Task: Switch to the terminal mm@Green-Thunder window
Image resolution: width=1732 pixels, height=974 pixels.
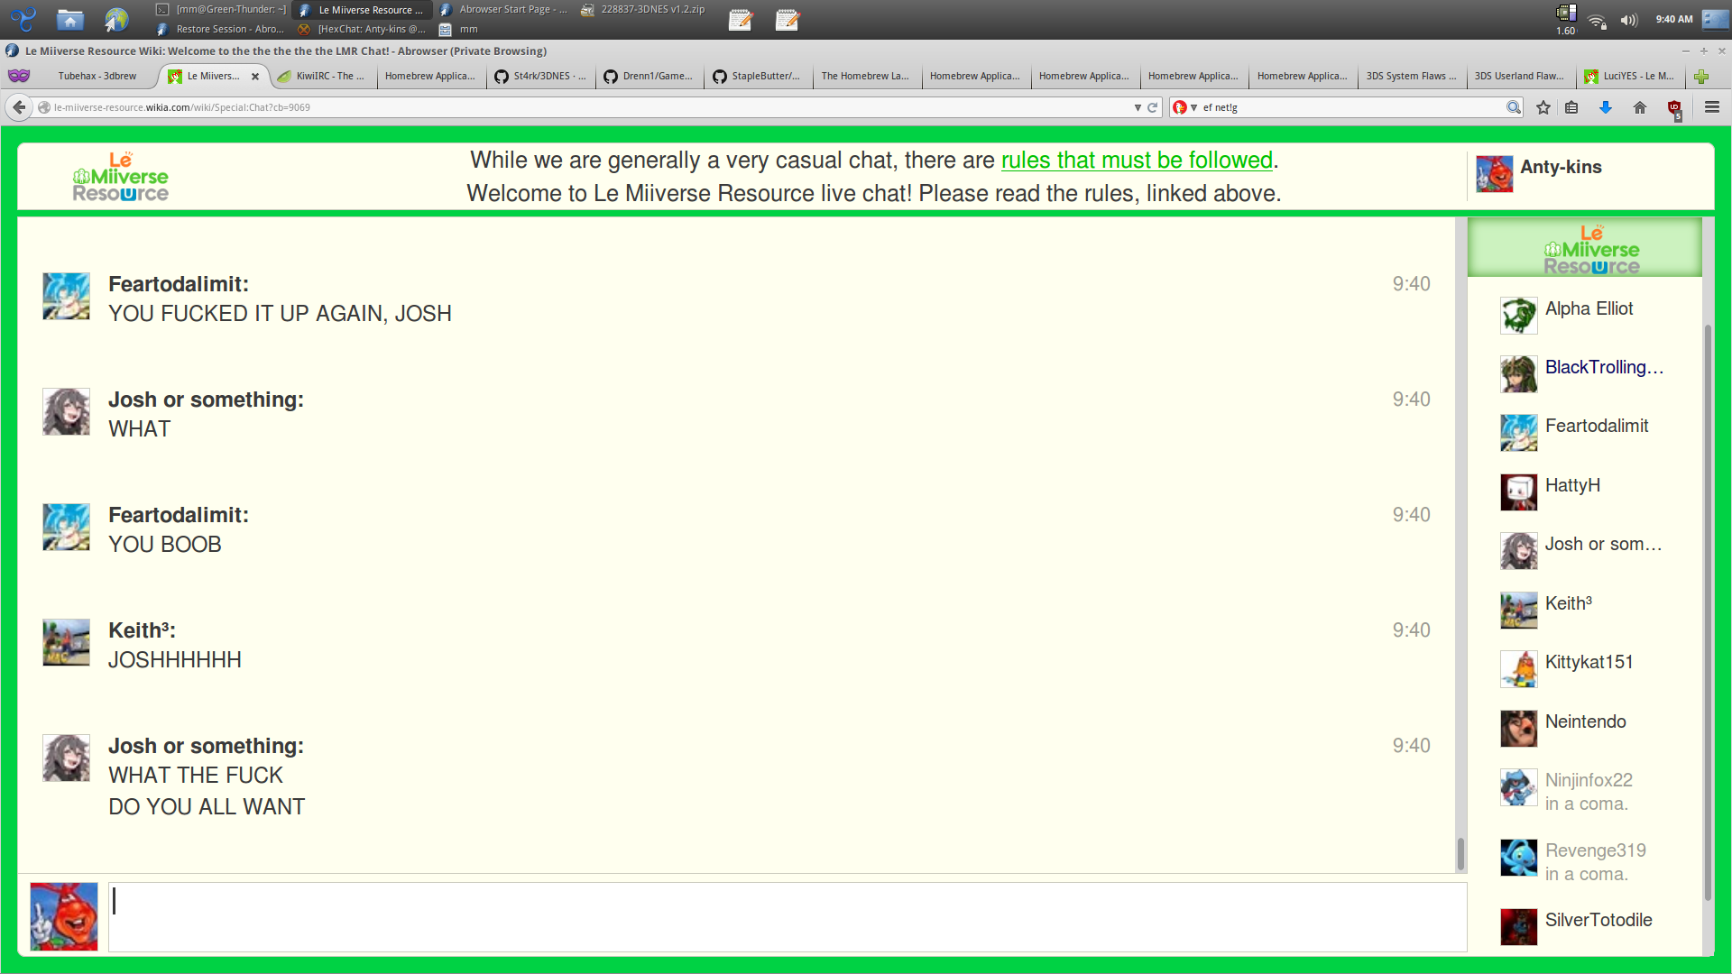Action: (x=222, y=9)
